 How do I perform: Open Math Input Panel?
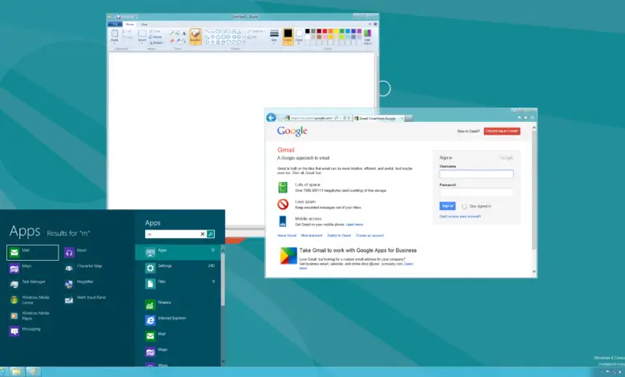click(x=85, y=300)
